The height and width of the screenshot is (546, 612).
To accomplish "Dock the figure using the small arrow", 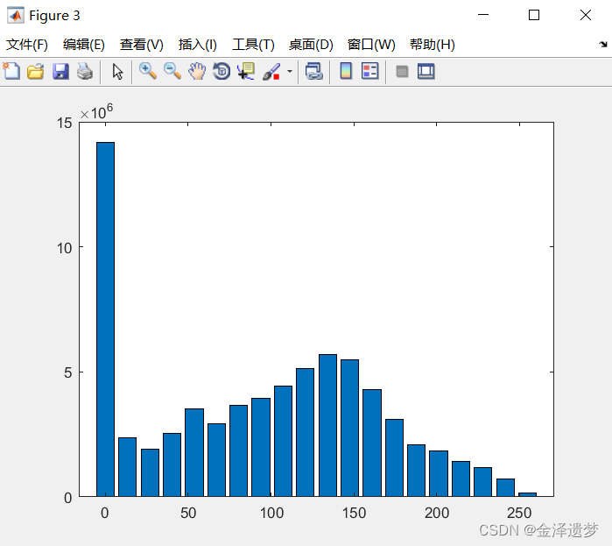I will pyautogui.click(x=603, y=44).
